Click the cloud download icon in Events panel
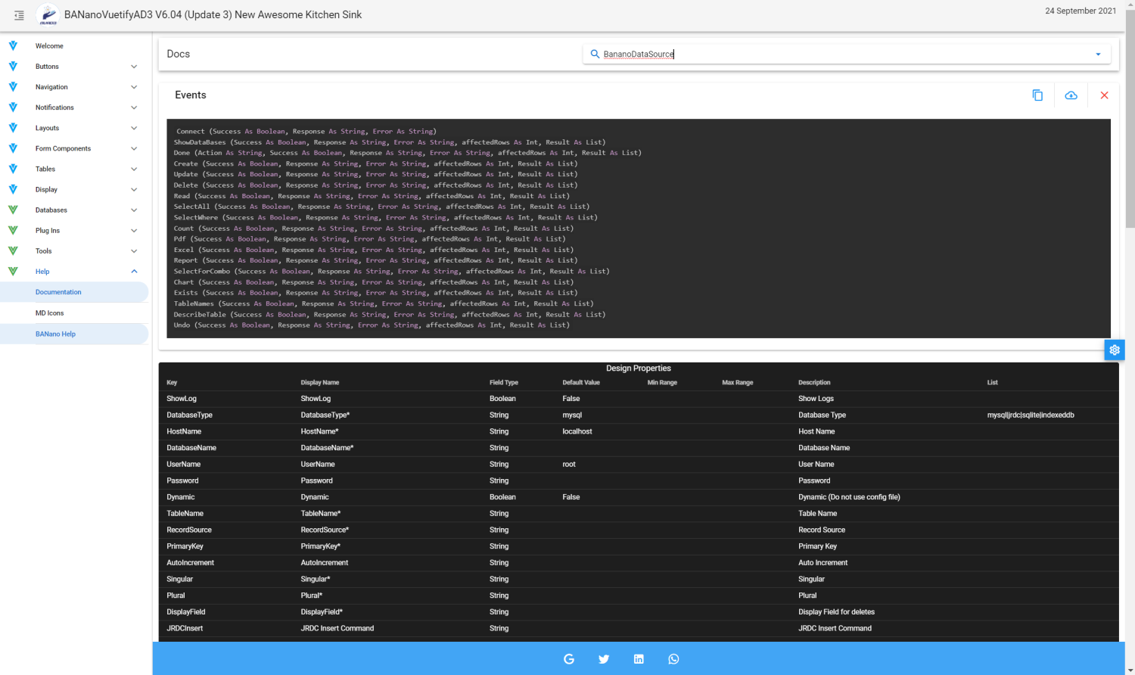 tap(1071, 95)
